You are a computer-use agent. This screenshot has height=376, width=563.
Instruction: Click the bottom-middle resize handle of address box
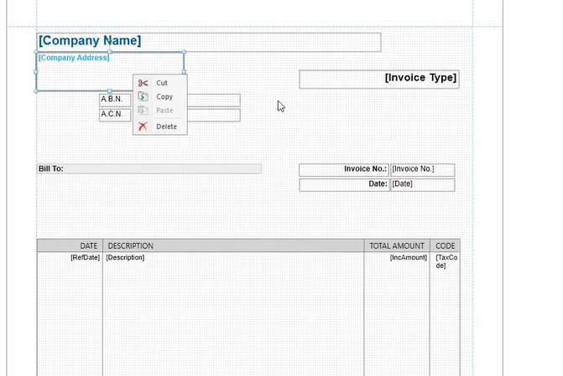point(110,91)
